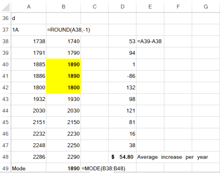Select row 36 header

5,18
